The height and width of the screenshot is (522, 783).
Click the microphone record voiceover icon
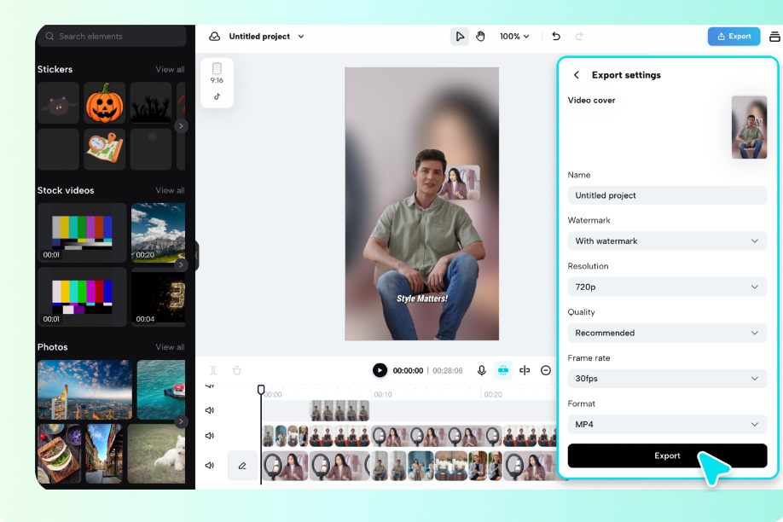tap(482, 370)
